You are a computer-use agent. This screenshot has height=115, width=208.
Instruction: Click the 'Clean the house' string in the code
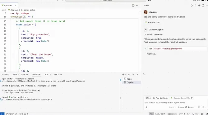(x=41, y=55)
